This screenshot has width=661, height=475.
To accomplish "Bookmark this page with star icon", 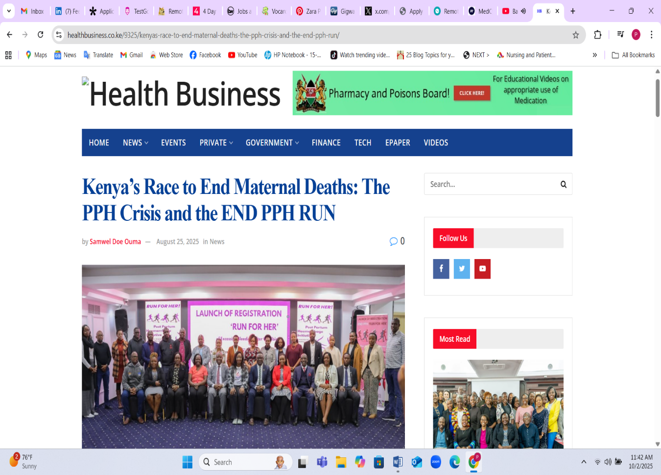I will [575, 35].
